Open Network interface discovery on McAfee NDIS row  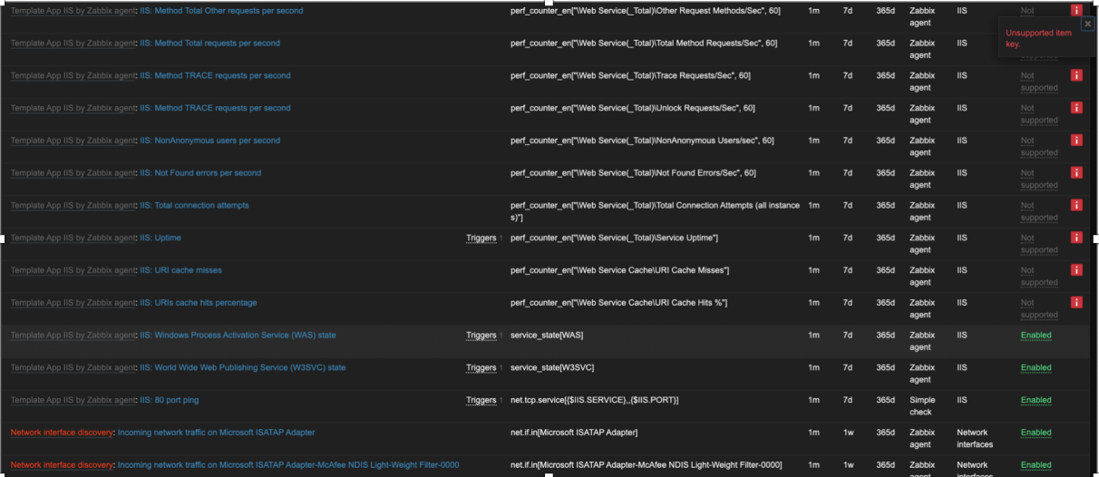62,465
